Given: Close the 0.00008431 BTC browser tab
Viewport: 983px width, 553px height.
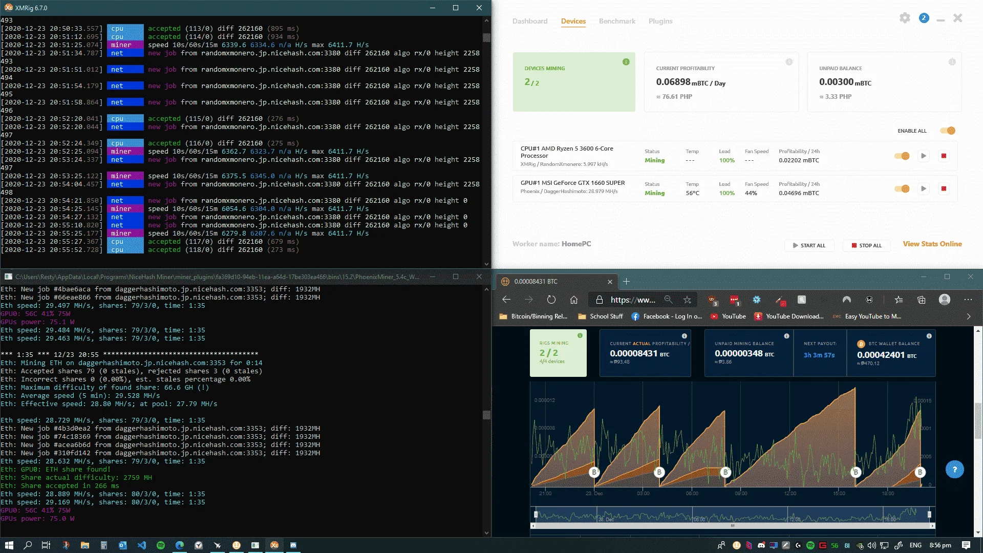Looking at the screenshot, I should (610, 282).
